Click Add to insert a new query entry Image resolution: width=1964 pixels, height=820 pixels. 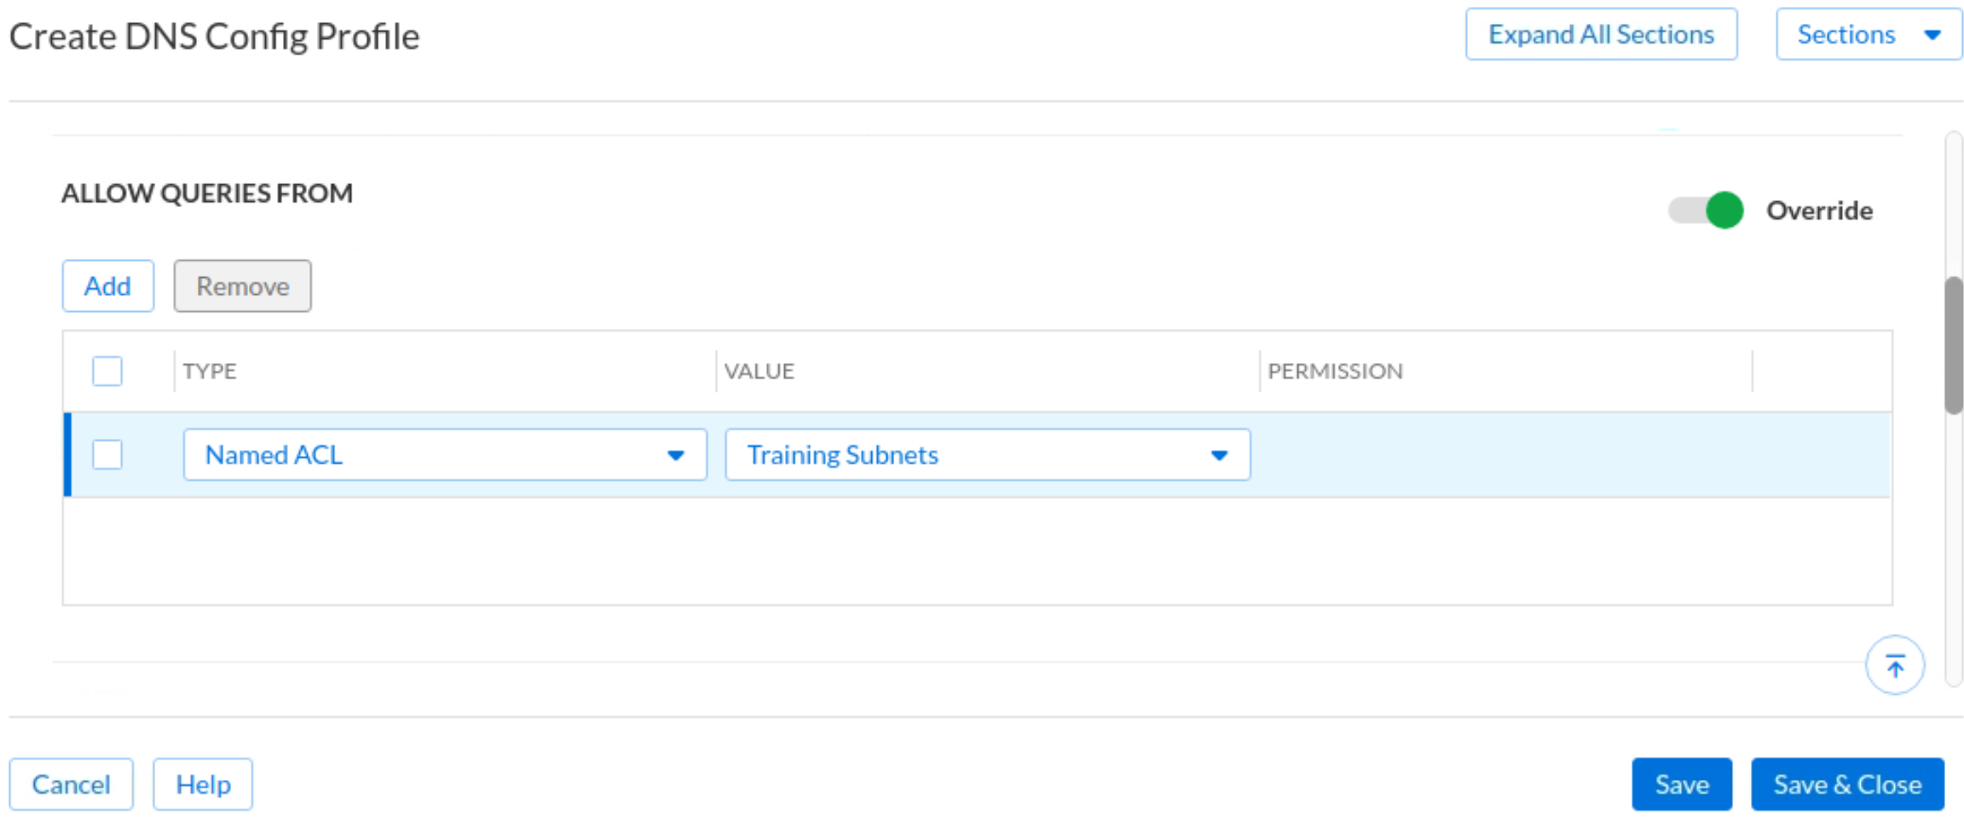107,286
